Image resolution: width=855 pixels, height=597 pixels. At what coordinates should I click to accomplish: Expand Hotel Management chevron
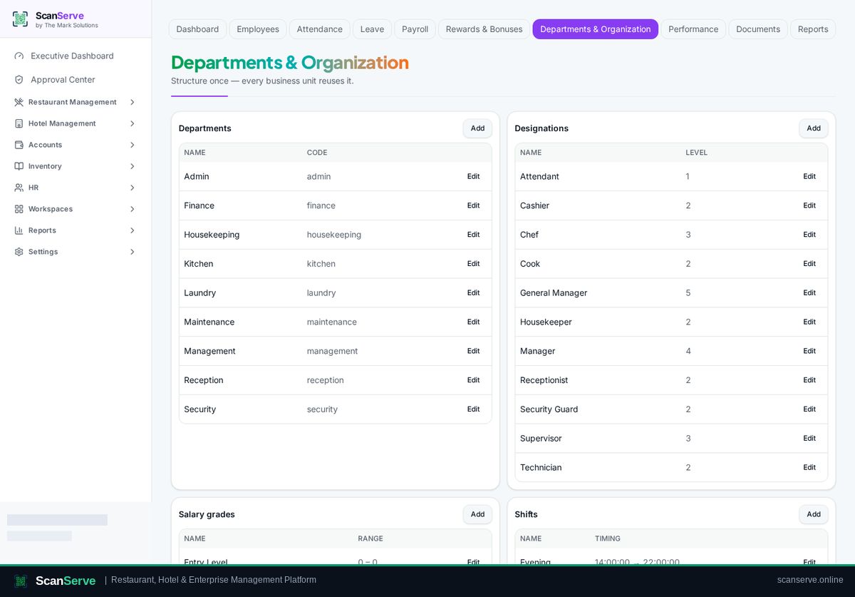click(132, 123)
